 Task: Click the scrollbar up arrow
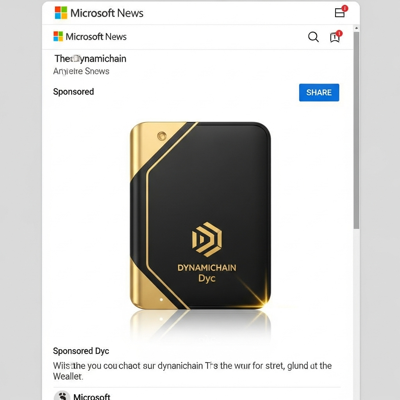point(356,28)
